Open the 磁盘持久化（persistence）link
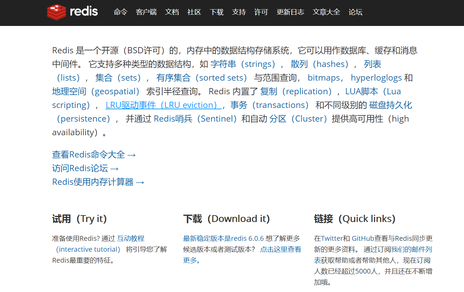This screenshot has width=464, height=292. click(x=390, y=105)
